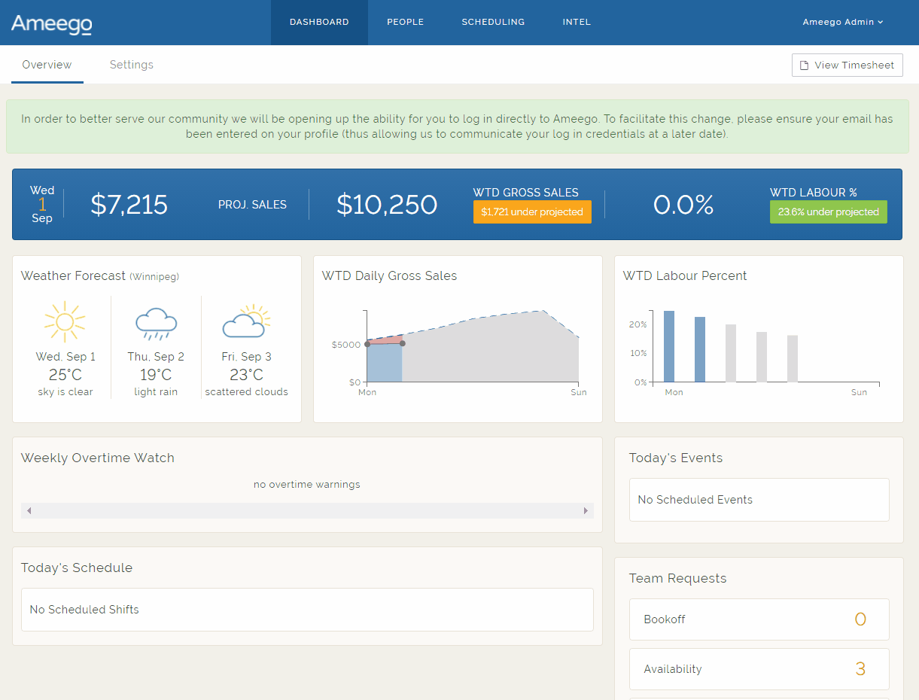Click the rain cloud icon for Thursday
The width and height of the screenshot is (919, 700).
pos(156,322)
